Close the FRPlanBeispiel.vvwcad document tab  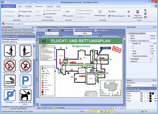click(22, 24)
